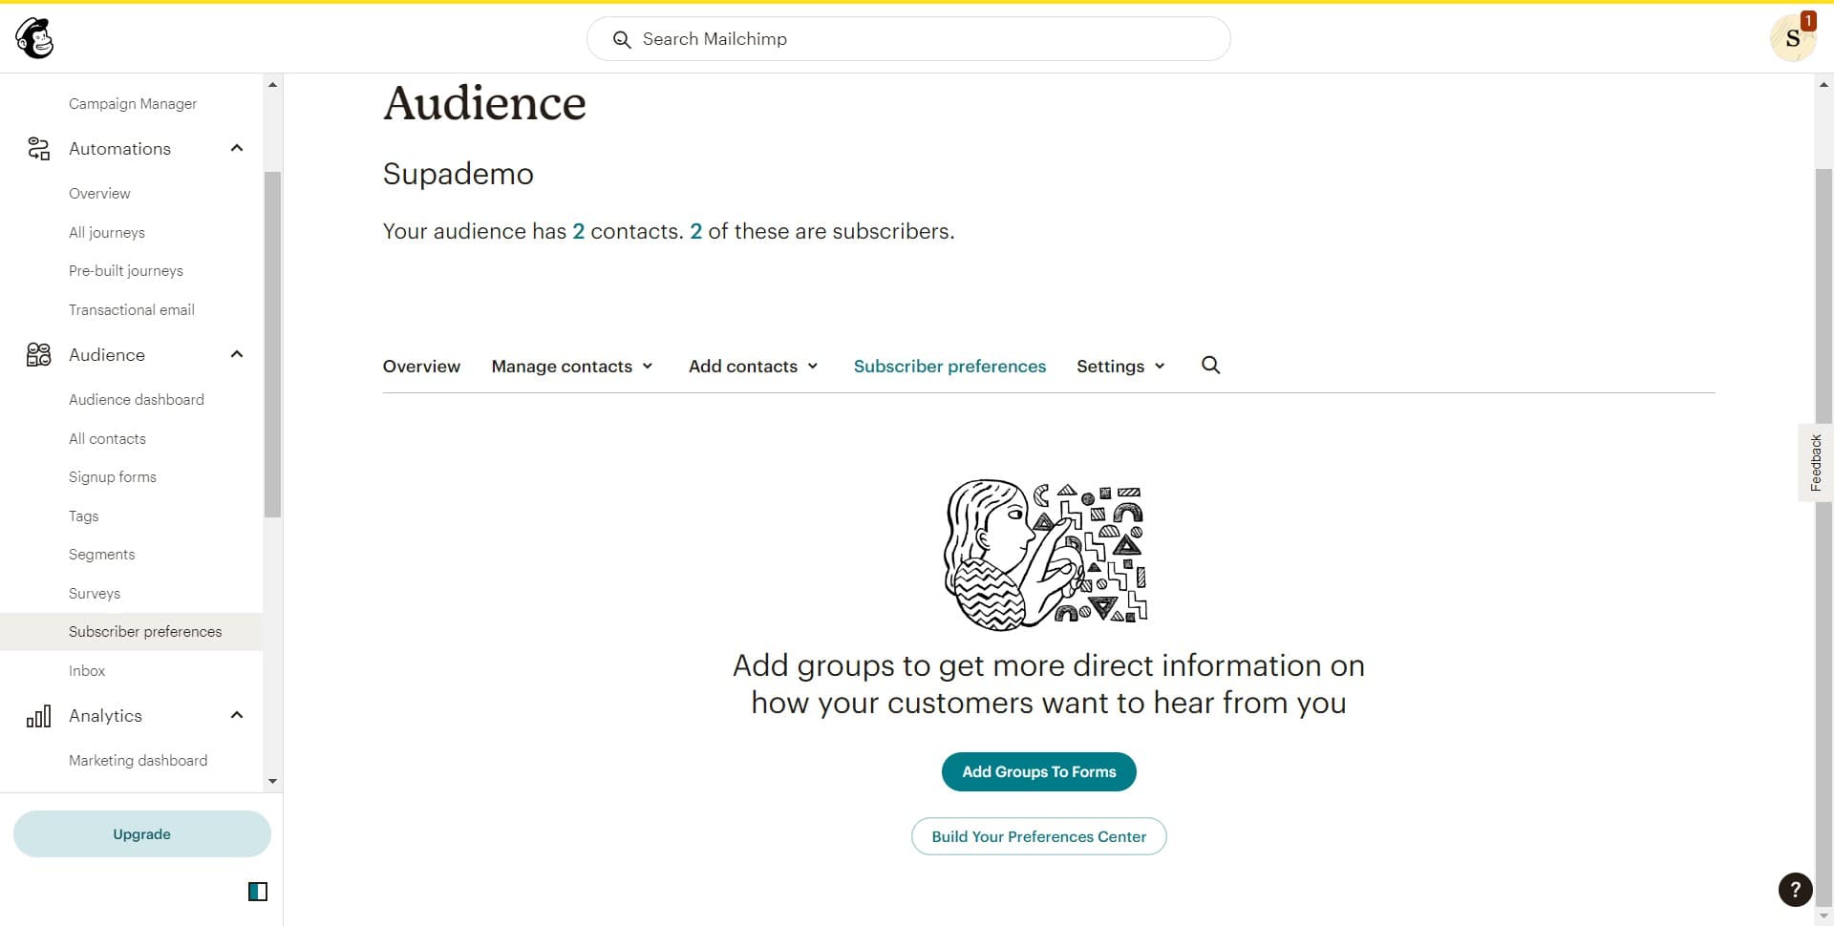Click the Upgrade button
The height and width of the screenshot is (926, 1834).
pos(141,833)
